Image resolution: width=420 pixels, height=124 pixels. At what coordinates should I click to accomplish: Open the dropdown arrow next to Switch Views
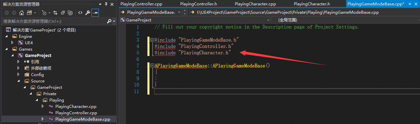[x=35, y=13]
